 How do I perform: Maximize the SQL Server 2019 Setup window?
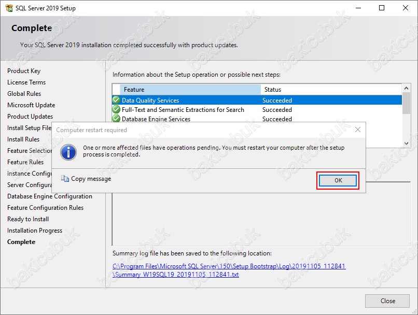pos(382,8)
